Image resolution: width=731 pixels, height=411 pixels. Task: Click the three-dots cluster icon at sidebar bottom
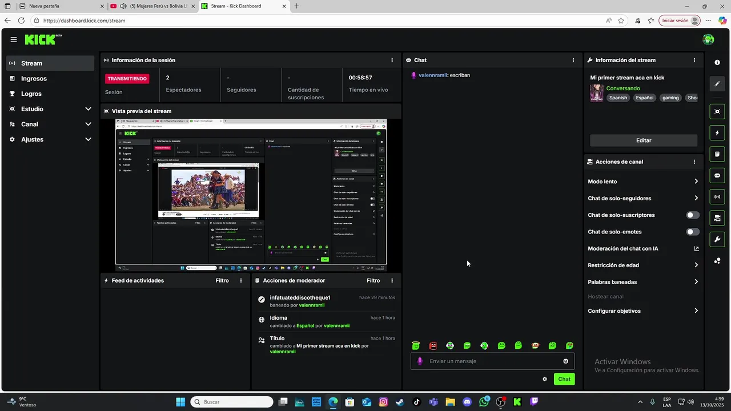717,261
